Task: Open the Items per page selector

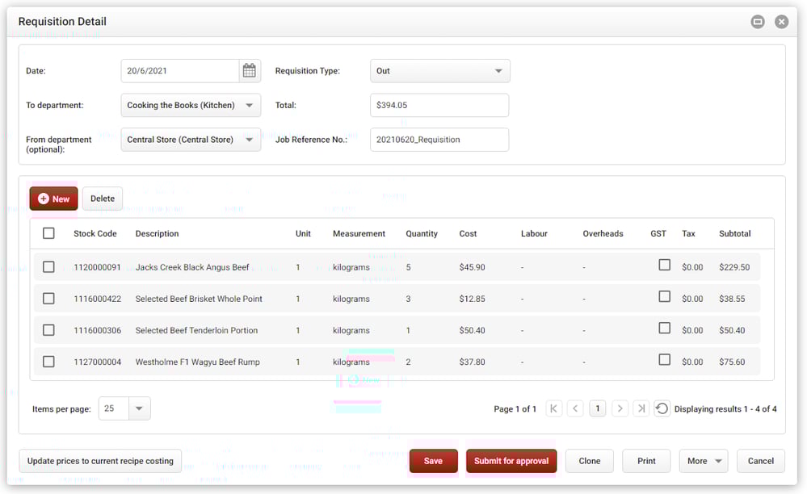Action: 124,408
